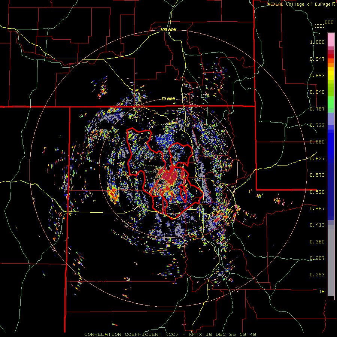This screenshot has width=337, height=337.
Task: Click the 0.893 legend value
Action: [x=317, y=75]
